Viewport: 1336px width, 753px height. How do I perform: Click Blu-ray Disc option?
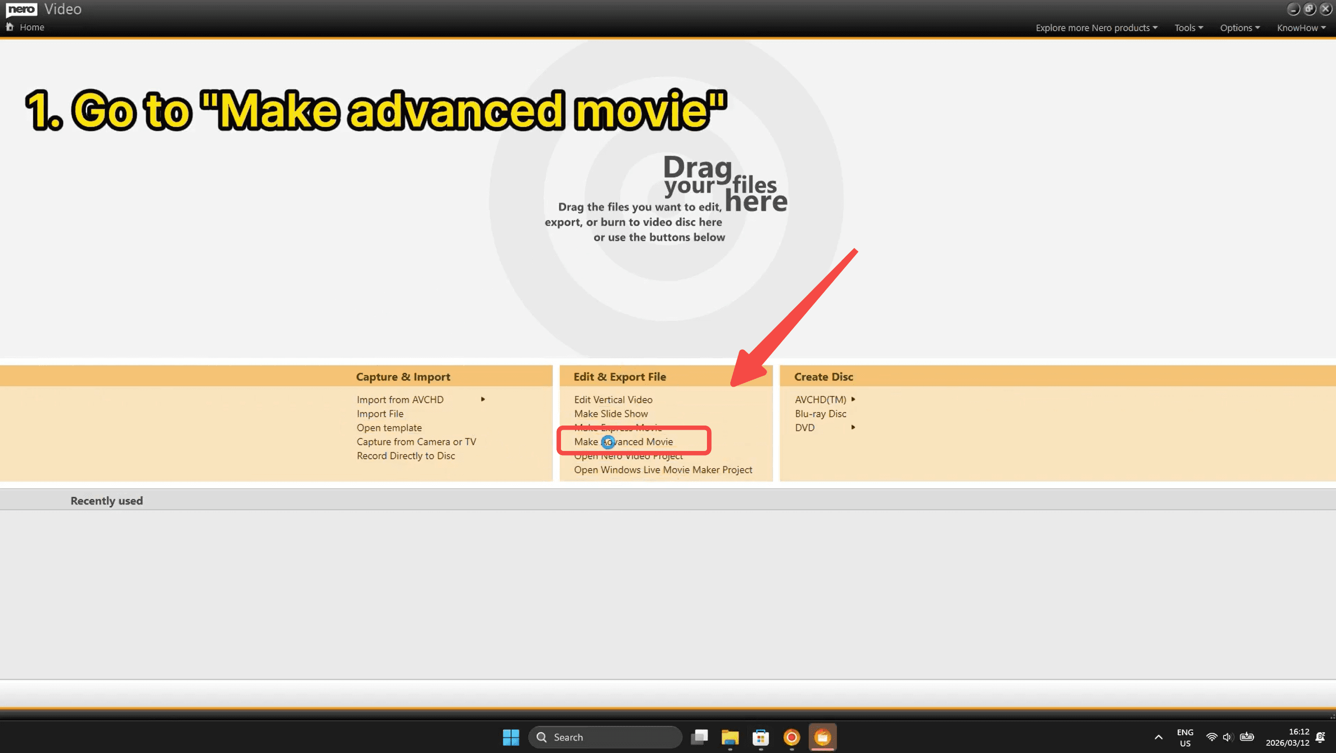coord(820,414)
